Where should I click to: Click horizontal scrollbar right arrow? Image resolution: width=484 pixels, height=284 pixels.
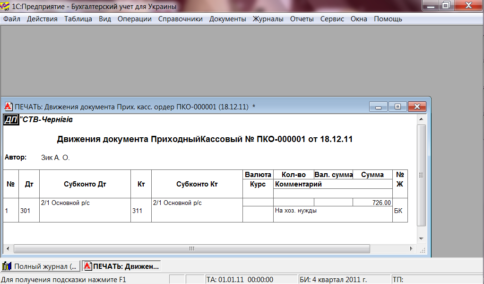coord(411,249)
